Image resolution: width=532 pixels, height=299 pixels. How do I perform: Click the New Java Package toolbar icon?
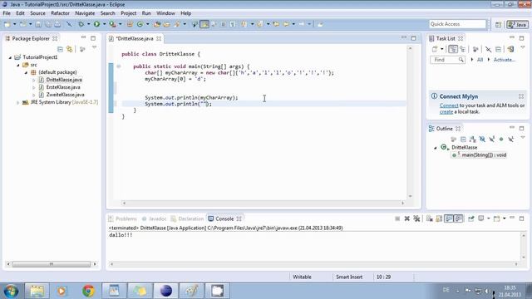[130, 24]
